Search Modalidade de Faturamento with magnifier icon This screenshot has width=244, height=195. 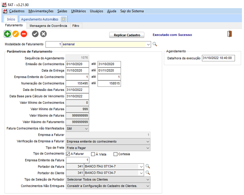tap(155, 44)
